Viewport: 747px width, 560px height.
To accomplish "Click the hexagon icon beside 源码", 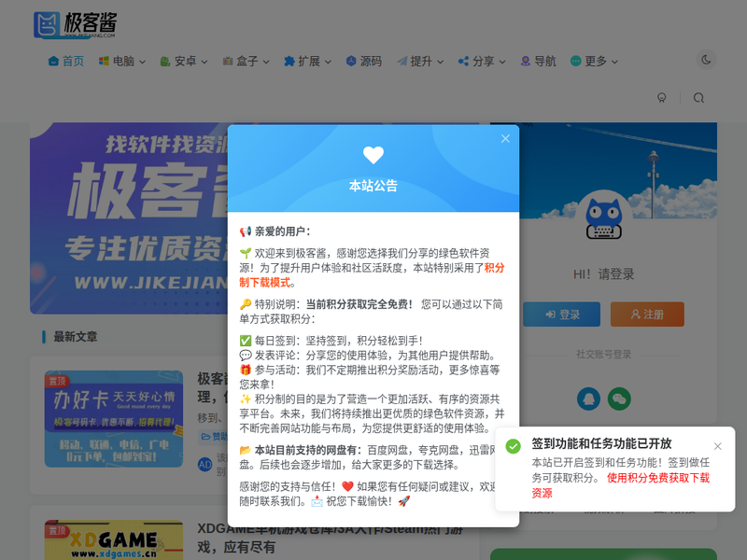I will click(351, 61).
